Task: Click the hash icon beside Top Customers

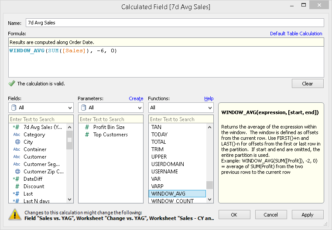Action: click(87, 135)
